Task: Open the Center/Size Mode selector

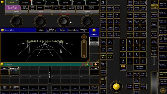Action: point(32,8)
